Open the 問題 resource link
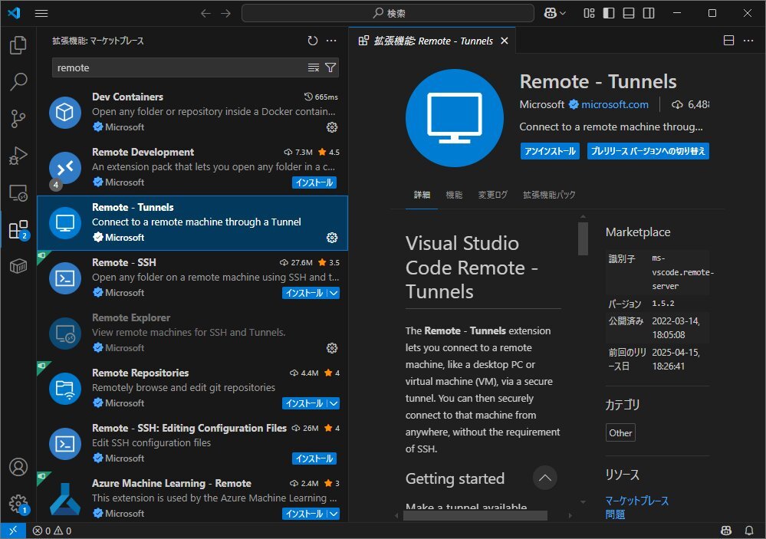Image resolution: width=766 pixels, height=539 pixels. [615, 514]
